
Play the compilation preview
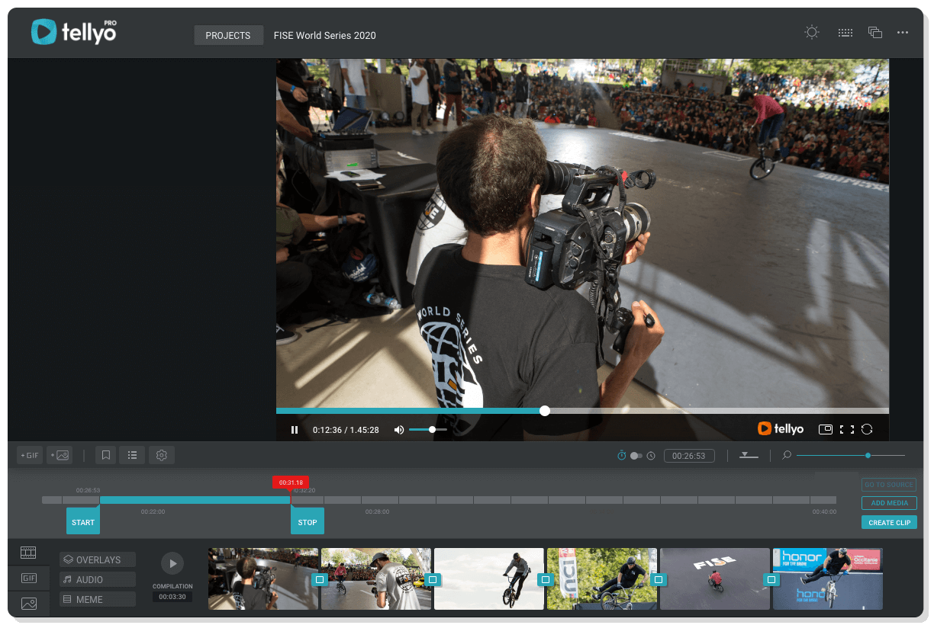click(x=172, y=563)
